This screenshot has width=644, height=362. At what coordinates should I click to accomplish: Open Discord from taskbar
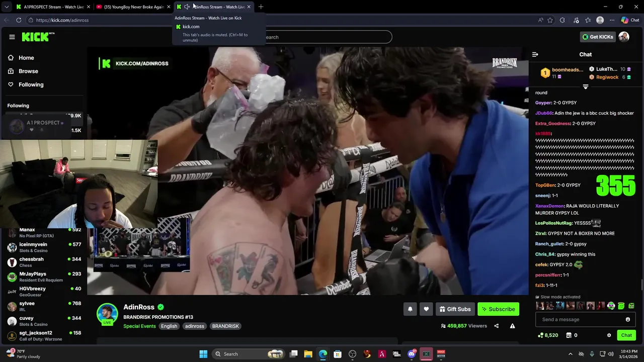pos(412,354)
